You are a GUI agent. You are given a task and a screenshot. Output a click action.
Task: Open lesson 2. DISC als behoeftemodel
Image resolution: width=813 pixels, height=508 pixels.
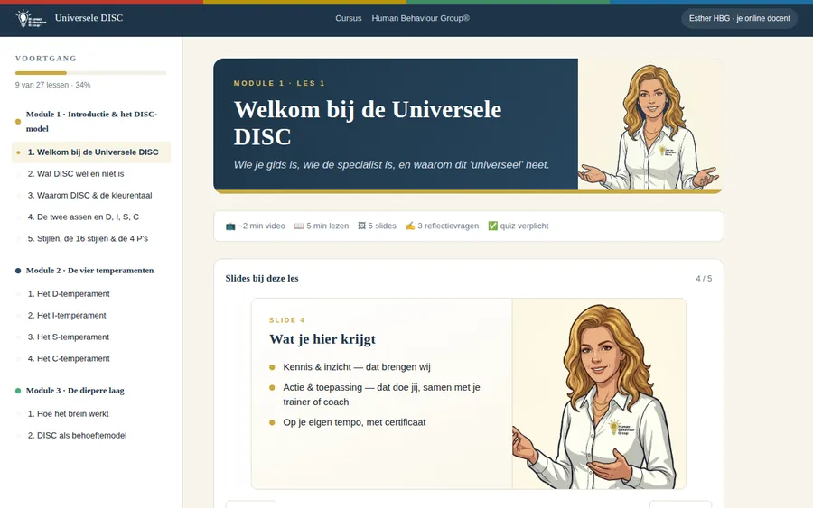[77, 436]
